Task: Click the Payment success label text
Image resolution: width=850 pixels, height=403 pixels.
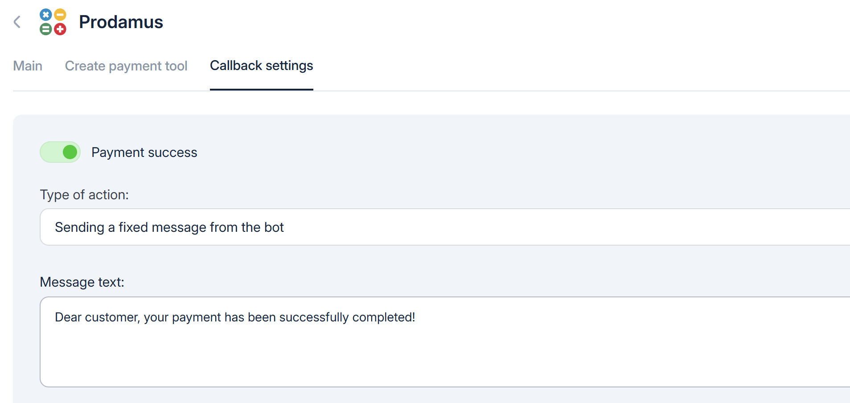Action: pos(144,152)
